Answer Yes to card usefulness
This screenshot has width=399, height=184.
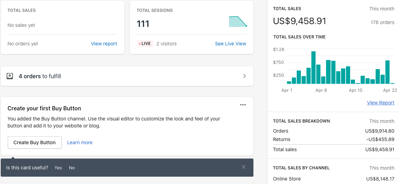[58, 168]
